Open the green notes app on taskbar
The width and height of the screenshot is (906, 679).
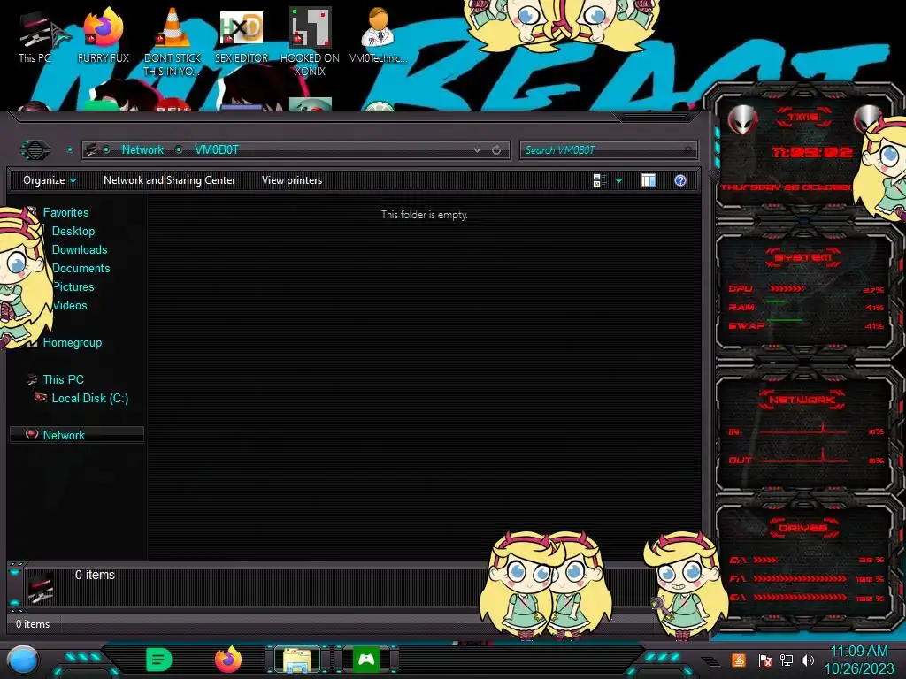(x=159, y=660)
